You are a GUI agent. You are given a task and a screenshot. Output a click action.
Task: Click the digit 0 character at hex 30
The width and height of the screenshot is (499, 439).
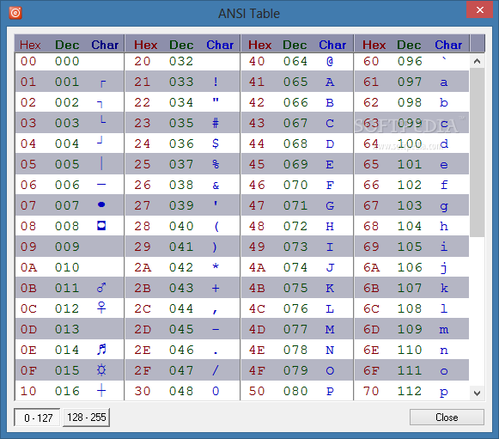point(216,391)
